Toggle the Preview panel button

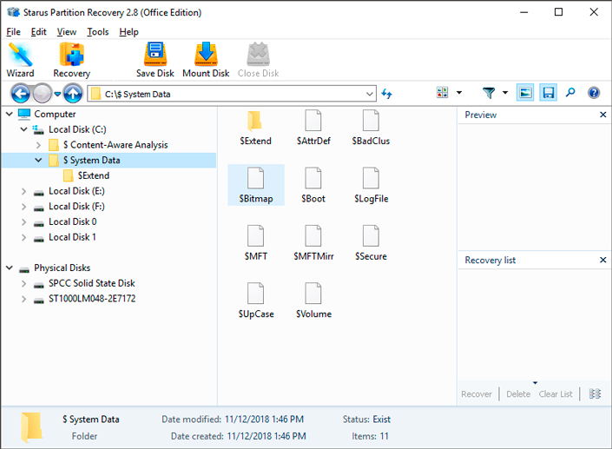(525, 93)
